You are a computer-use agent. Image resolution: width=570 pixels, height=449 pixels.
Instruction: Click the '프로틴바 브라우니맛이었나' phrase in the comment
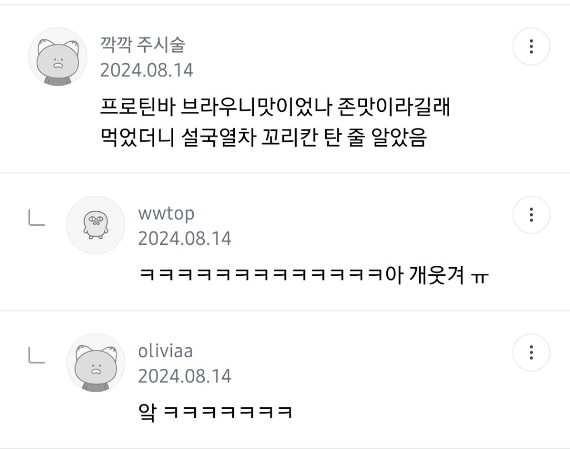click(x=216, y=107)
